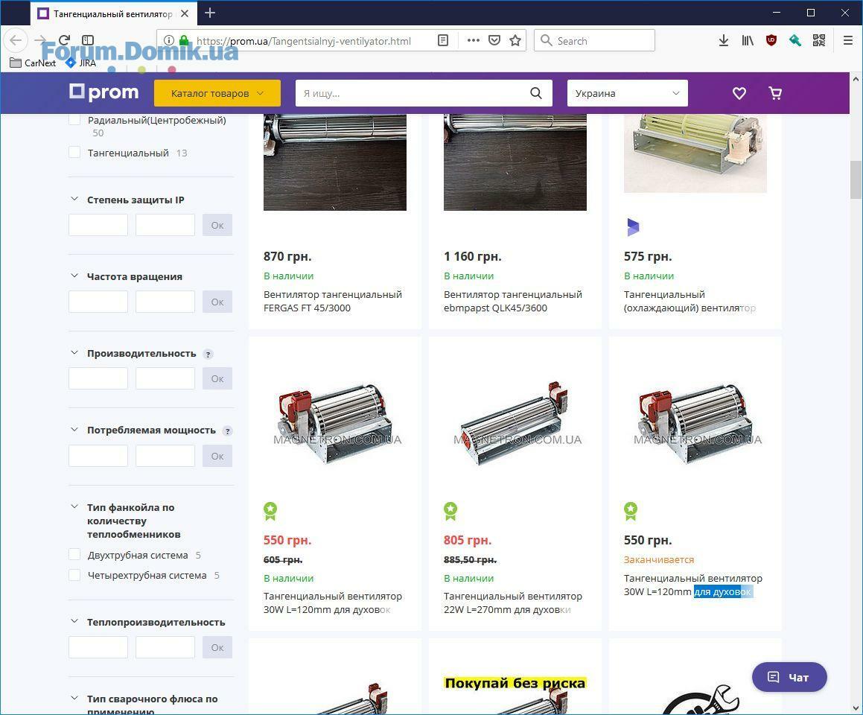863x715 pixels.
Task: Click the scrollbar down arrow
Action: tap(856, 708)
